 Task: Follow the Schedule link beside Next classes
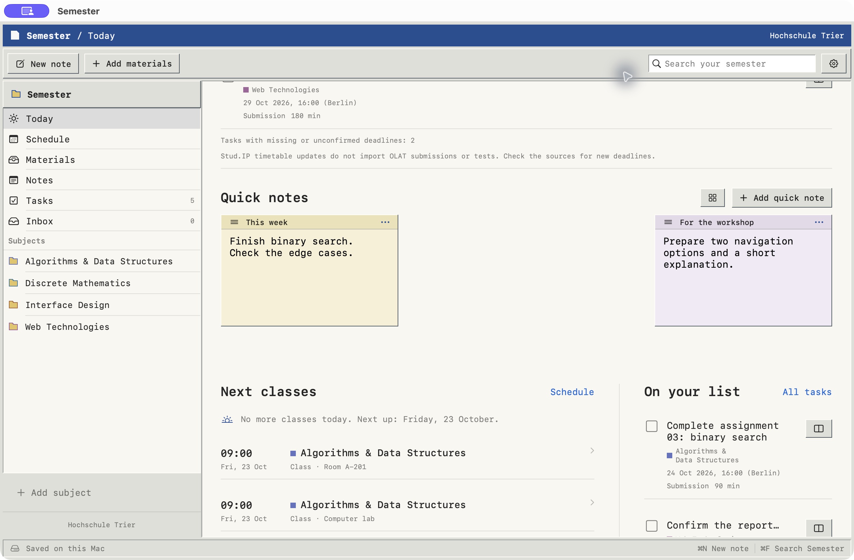click(x=572, y=392)
